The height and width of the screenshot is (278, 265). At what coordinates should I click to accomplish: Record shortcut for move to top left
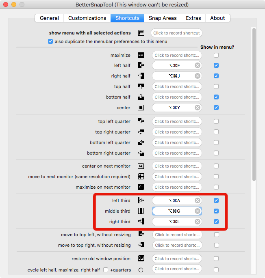point(177,235)
